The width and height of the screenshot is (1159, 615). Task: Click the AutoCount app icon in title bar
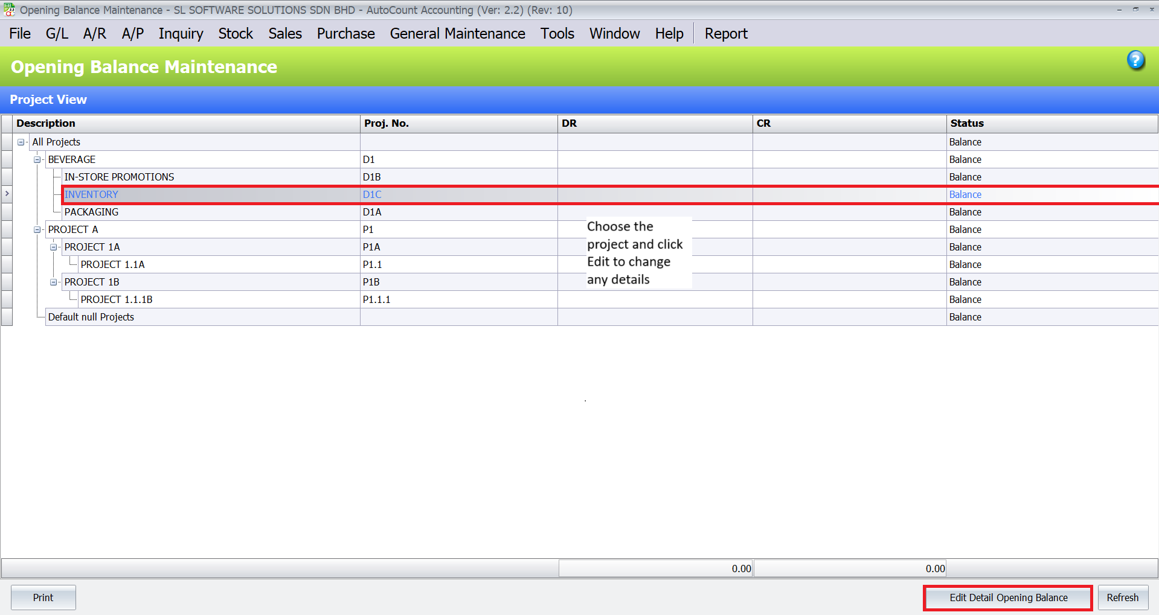pyautogui.click(x=9, y=10)
